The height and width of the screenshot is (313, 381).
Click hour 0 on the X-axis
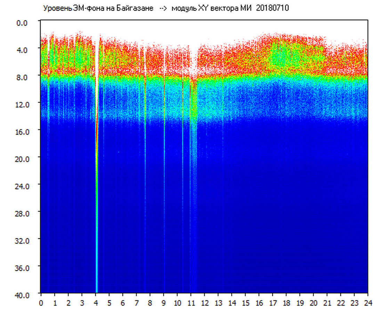[41, 303]
